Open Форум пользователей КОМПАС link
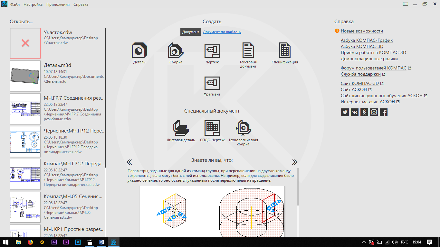The width and height of the screenshot is (440, 247). [374, 68]
